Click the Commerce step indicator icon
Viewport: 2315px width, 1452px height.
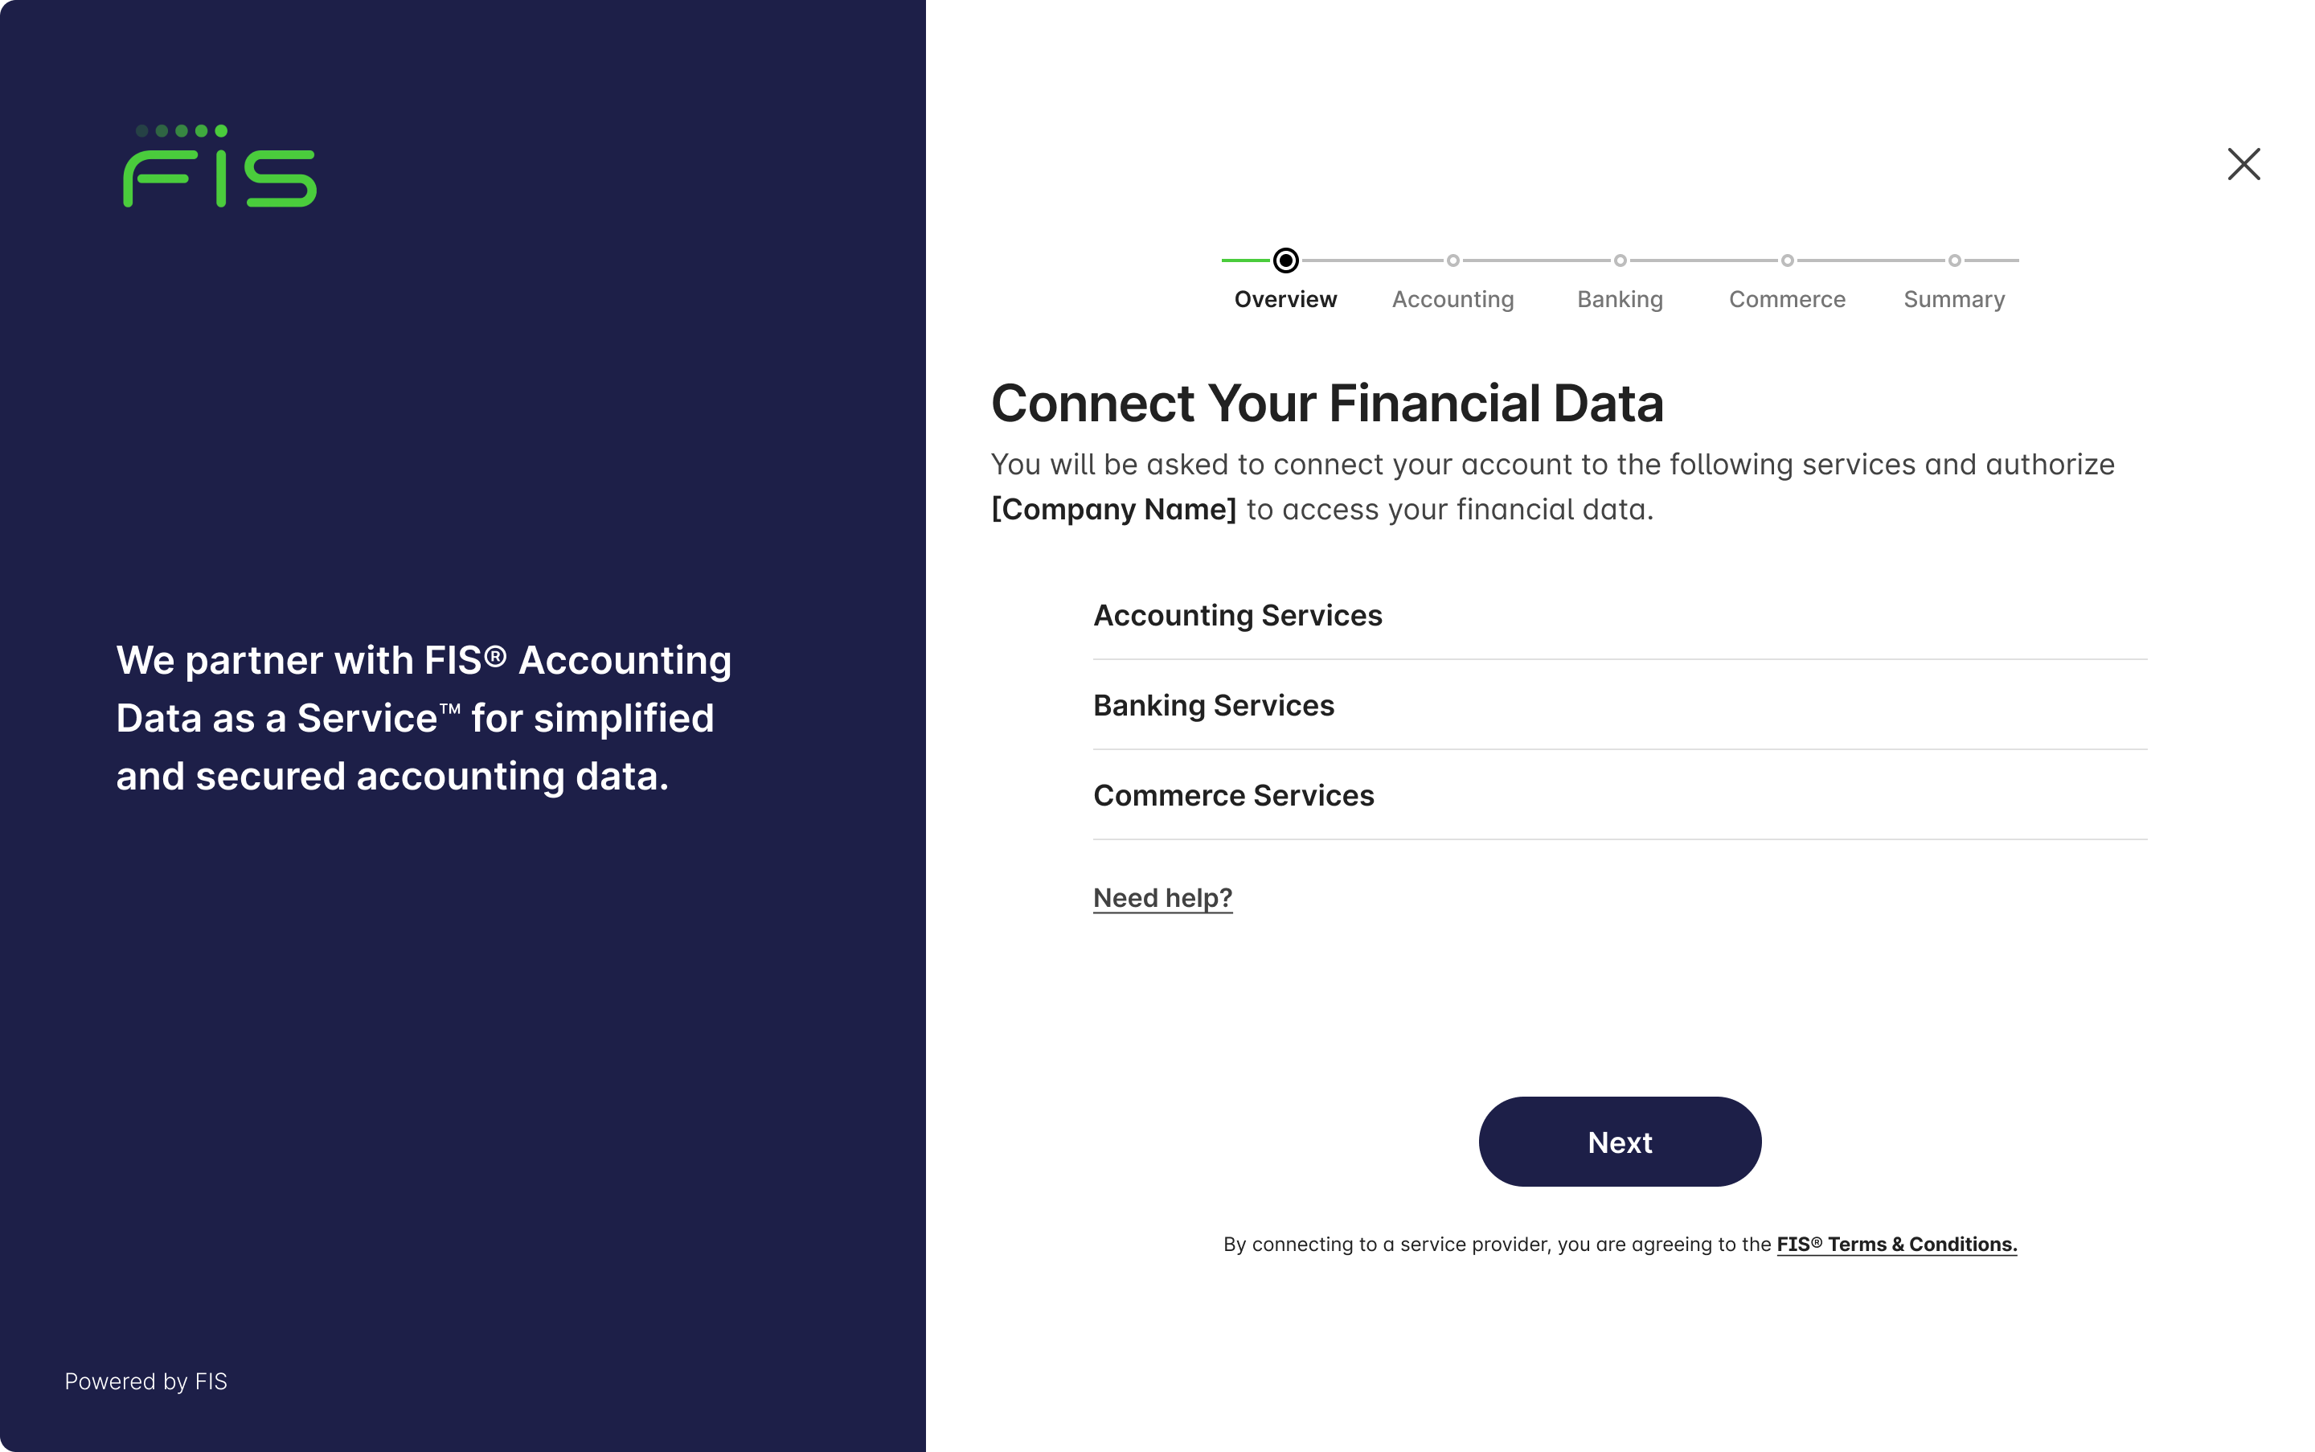pyautogui.click(x=1788, y=259)
